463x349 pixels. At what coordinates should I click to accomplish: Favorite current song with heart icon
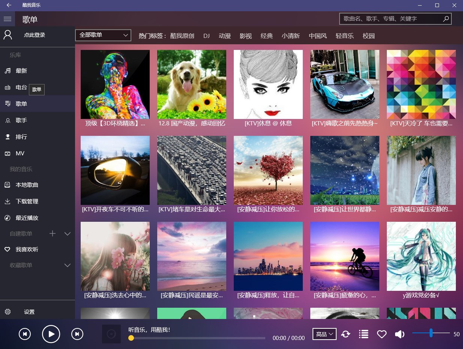click(x=382, y=334)
